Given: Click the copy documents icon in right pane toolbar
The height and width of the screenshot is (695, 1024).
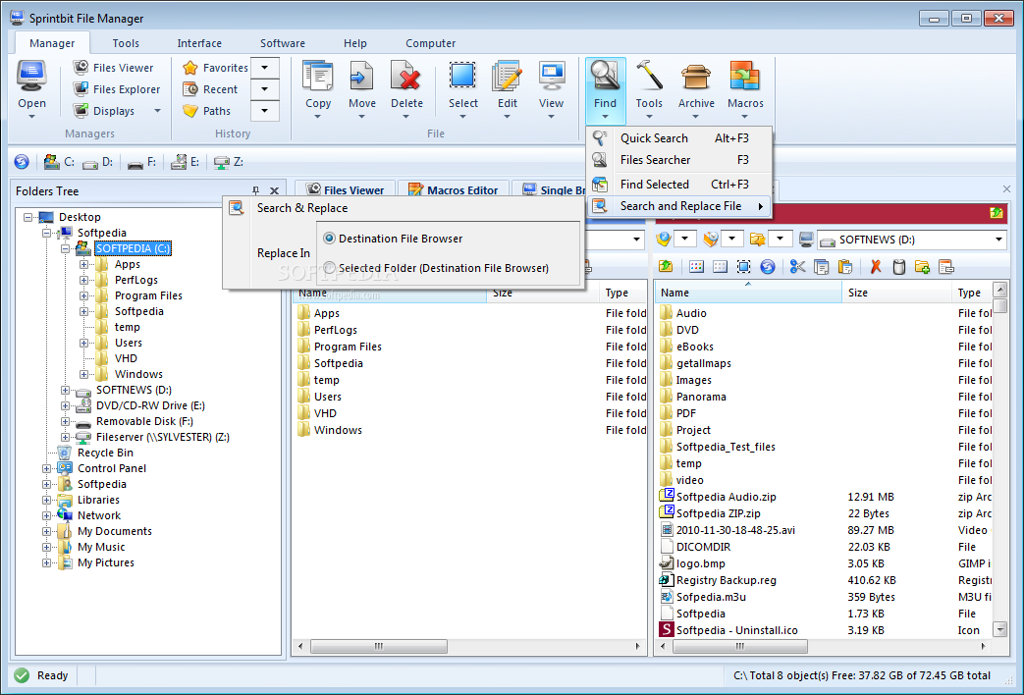Looking at the screenshot, I should click(x=821, y=266).
